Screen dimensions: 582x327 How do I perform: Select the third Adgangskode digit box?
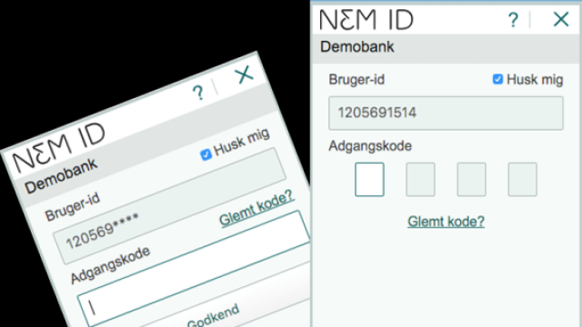coord(471,180)
